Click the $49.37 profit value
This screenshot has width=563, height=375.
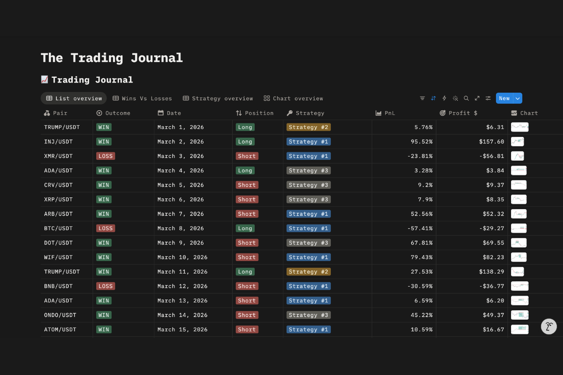click(494, 315)
